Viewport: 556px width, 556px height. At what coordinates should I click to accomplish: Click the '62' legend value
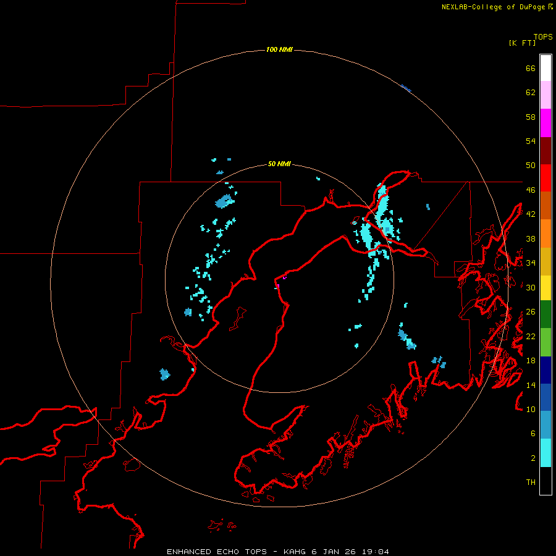tap(531, 93)
